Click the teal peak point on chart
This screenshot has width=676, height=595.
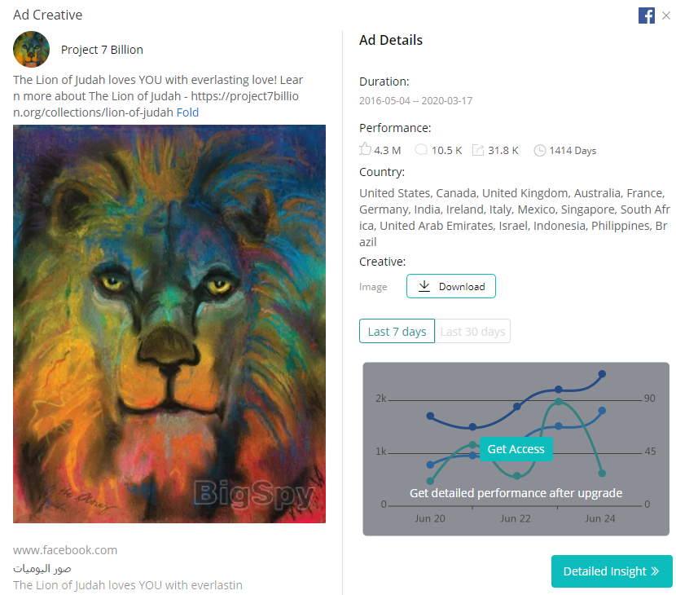559,402
